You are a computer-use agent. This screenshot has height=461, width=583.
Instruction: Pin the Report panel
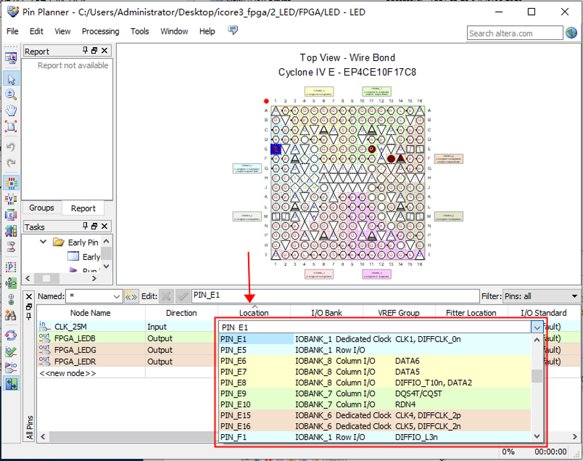(86, 51)
